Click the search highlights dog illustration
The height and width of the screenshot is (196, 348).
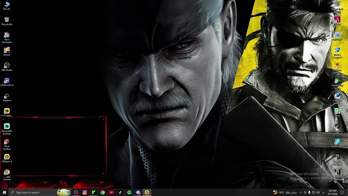64,192
